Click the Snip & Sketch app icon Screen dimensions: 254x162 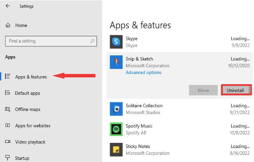116,62
